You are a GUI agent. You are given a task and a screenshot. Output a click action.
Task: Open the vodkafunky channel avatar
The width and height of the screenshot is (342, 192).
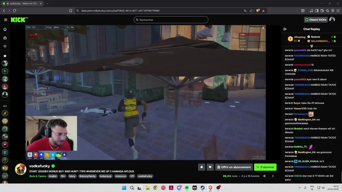20,169
